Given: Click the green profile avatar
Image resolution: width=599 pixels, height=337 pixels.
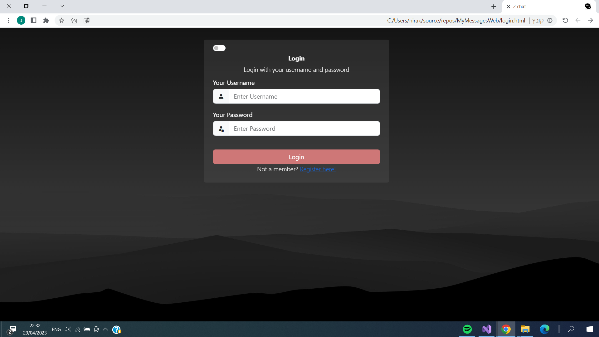Looking at the screenshot, I should coord(21,21).
